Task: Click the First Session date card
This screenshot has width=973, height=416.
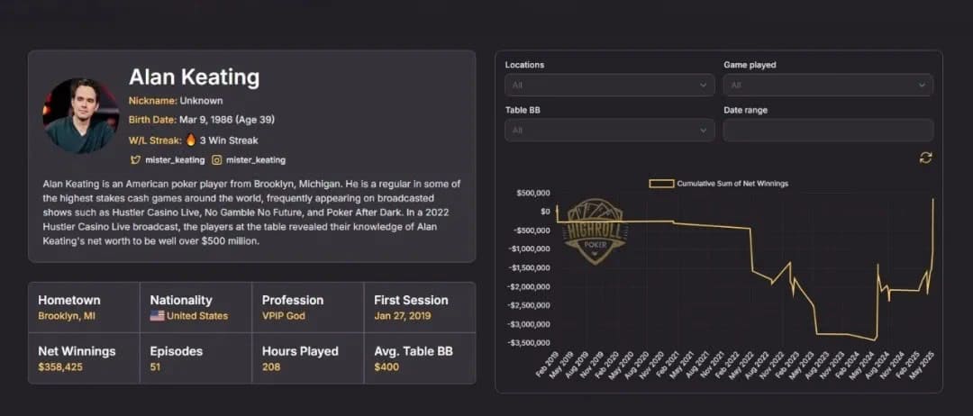Action: (x=419, y=307)
